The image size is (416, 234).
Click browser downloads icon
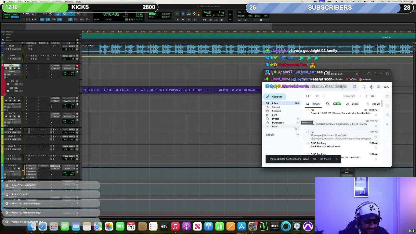pyautogui.click(x=369, y=74)
